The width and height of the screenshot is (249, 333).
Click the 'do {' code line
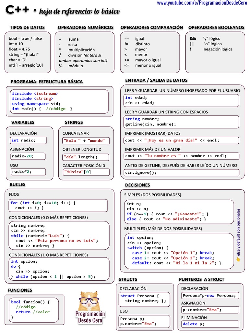pos(16,266)
